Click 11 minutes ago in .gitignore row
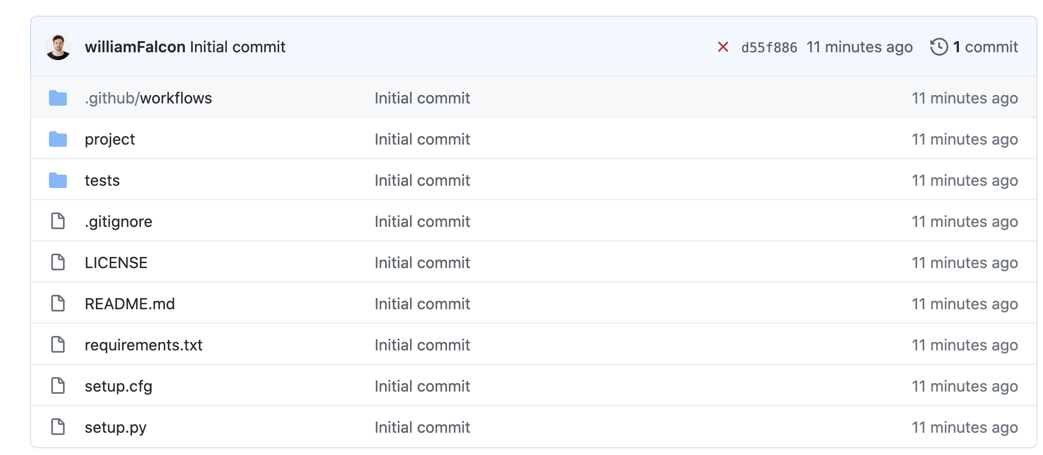The height and width of the screenshot is (455, 1043). point(965,222)
